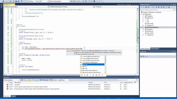Toggle the snippets filter in IntelliSense
177x99 pixels.
102,75
